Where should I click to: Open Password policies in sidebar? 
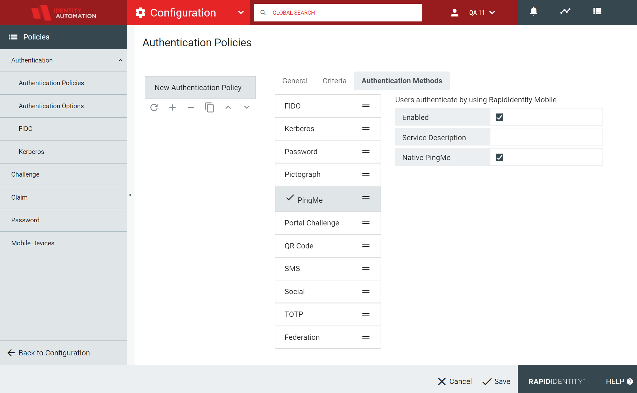coord(63,220)
